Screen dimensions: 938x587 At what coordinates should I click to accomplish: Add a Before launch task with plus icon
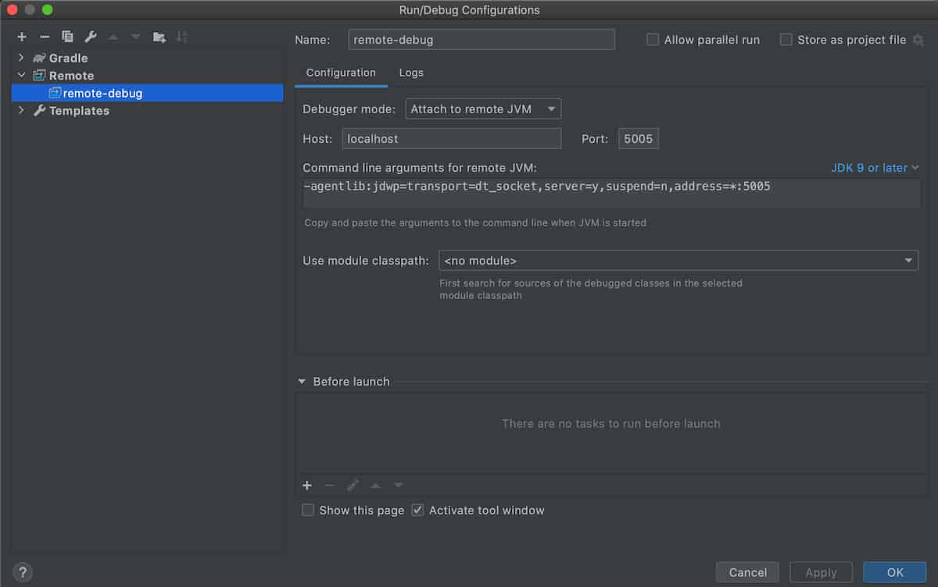(307, 485)
